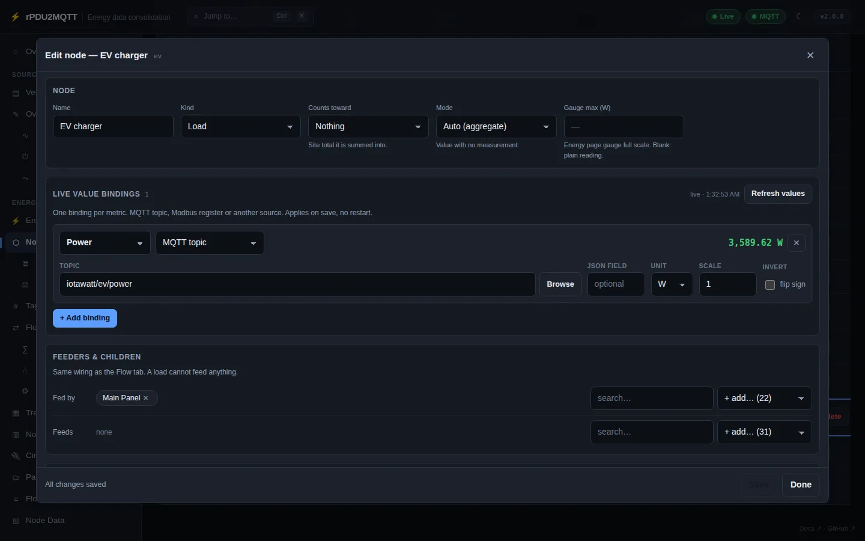Open the Power metric dropdown
The width and height of the screenshot is (865, 541).
coord(105,243)
